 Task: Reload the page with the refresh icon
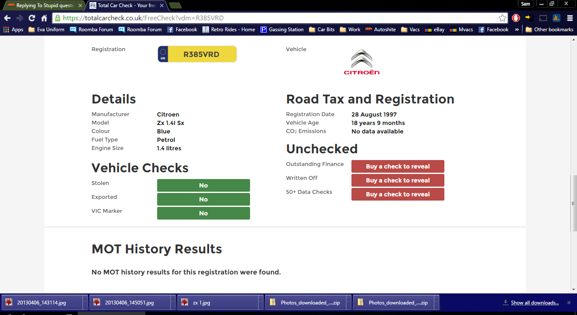(32, 18)
